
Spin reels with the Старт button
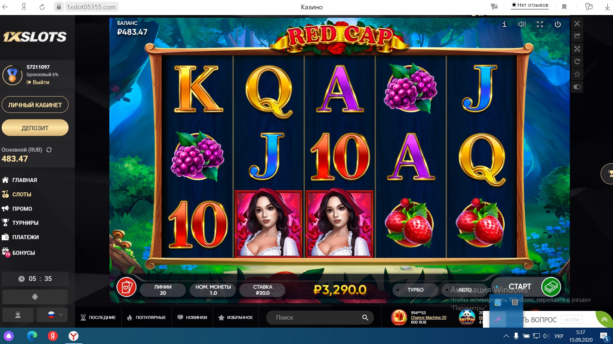click(527, 287)
